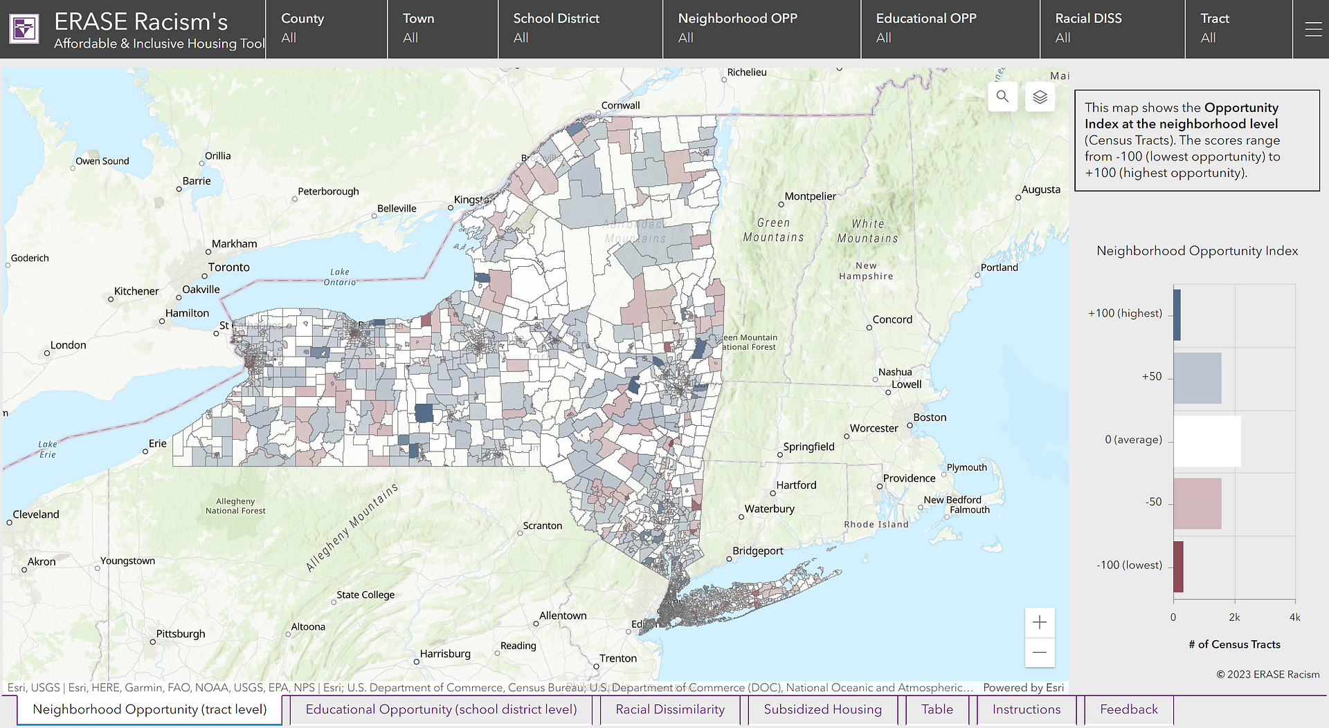Open the Tract filter dropdown
1329x728 pixels.
(x=1238, y=29)
